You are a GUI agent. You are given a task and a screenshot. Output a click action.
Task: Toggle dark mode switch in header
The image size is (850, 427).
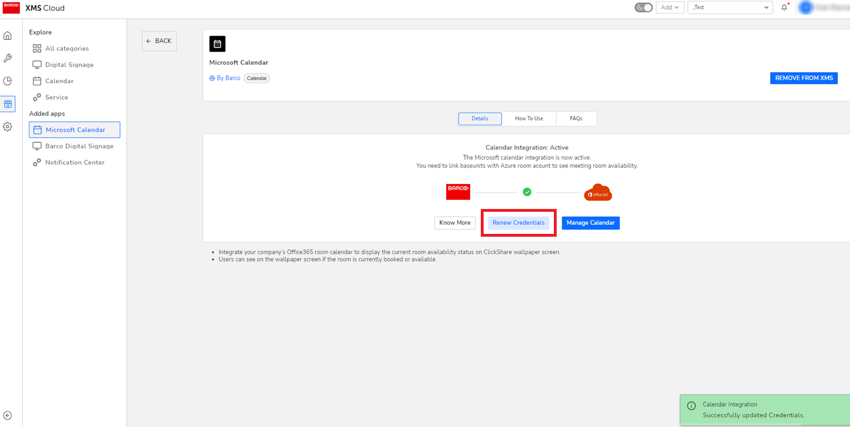(643, 7)
